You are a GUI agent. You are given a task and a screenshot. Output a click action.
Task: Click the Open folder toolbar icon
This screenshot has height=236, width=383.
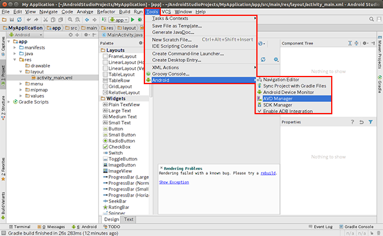[x=4, y=19]
